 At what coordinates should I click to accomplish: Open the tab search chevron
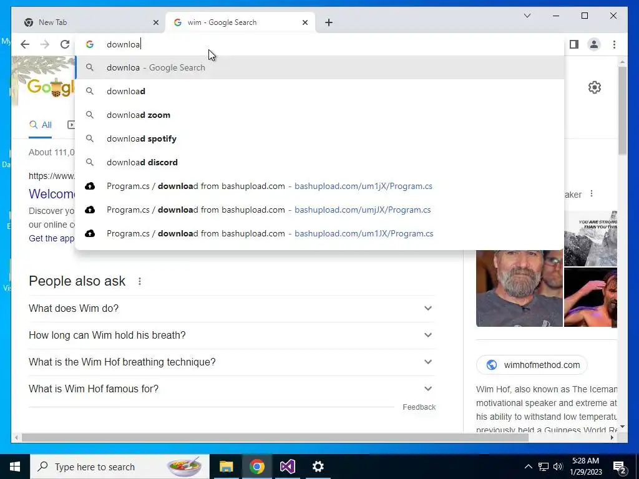527,16
